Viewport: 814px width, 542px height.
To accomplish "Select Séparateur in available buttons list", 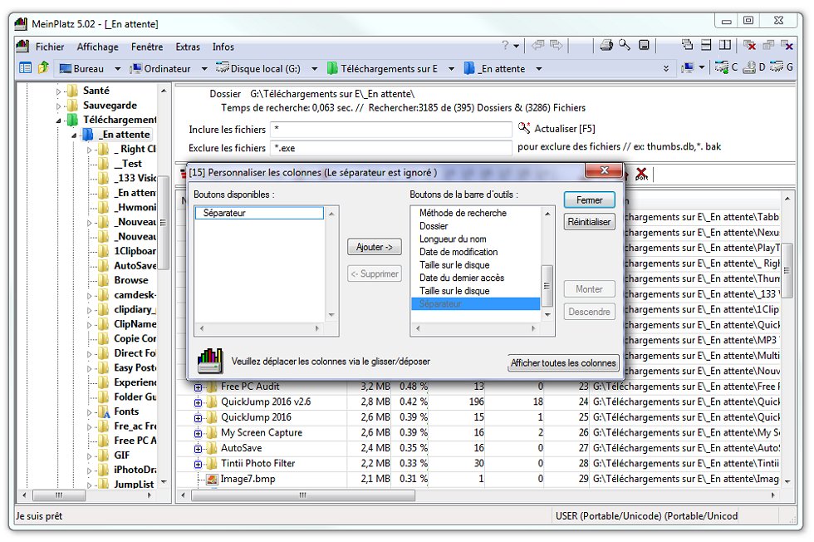I will pyautogui.click(x=259, y=213).
